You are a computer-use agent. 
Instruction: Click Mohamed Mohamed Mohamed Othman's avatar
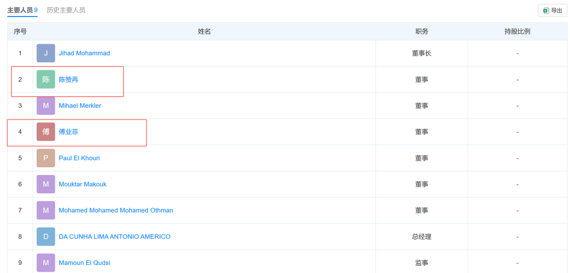pyautogui.click(x=46, y=210)
